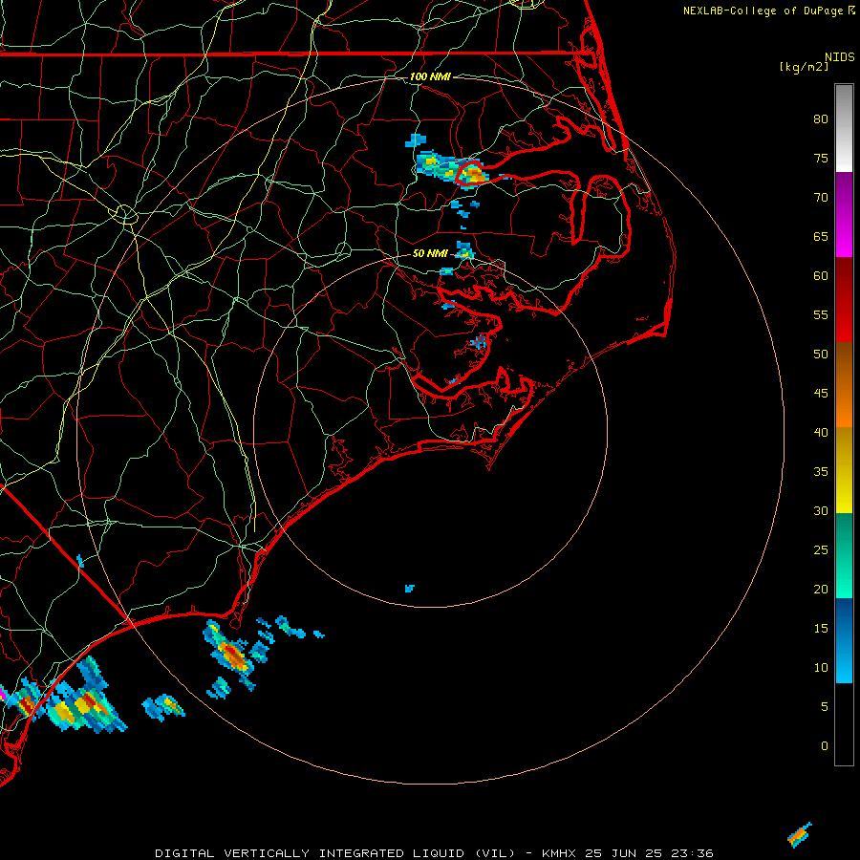Click the scale value 10
Screen dimensions: 860x860
point(821,668)
